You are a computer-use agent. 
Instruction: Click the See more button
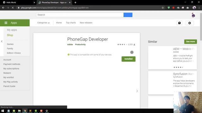190,41
